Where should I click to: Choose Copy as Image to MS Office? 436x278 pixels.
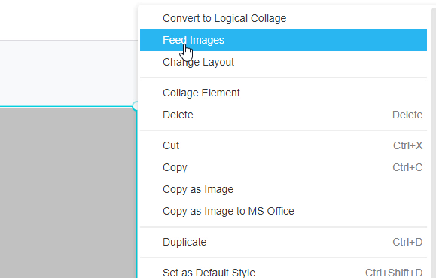tap(283, 211)
